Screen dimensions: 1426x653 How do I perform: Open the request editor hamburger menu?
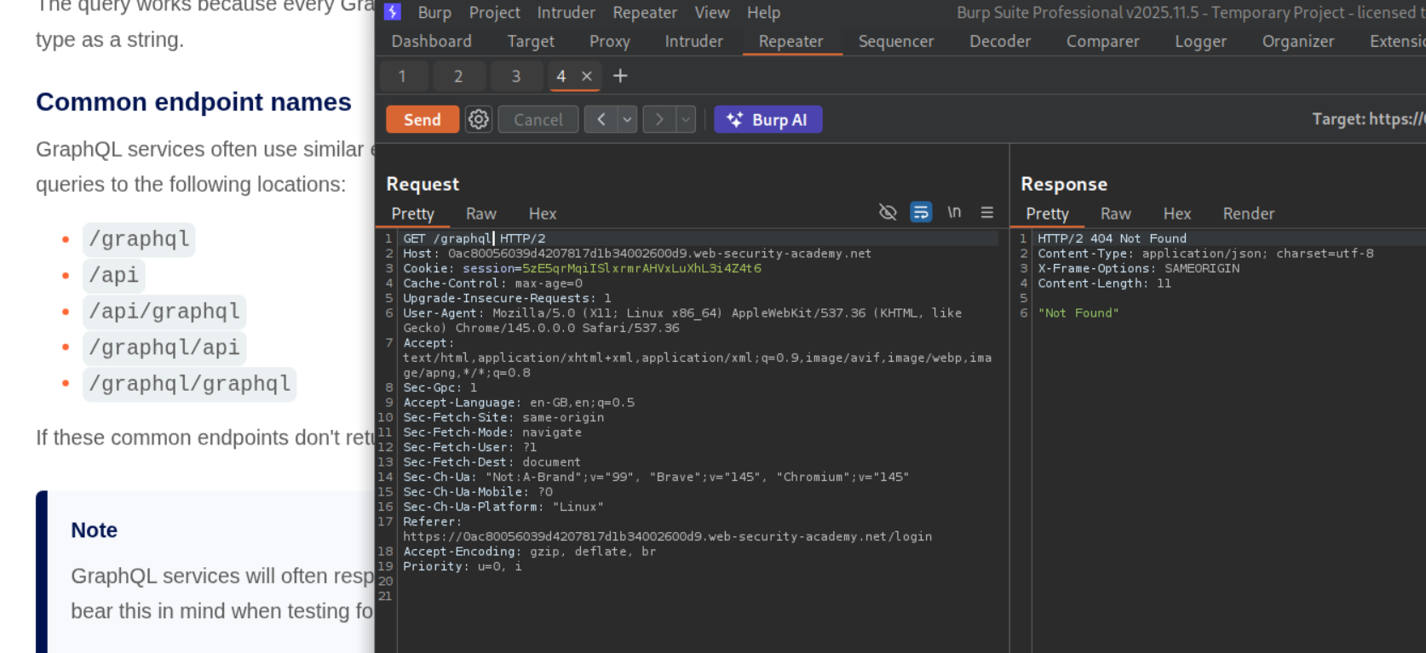(986, 213)
